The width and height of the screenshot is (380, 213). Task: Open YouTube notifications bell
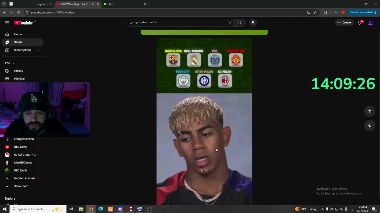pyautogui.click(x=360, y=23)
